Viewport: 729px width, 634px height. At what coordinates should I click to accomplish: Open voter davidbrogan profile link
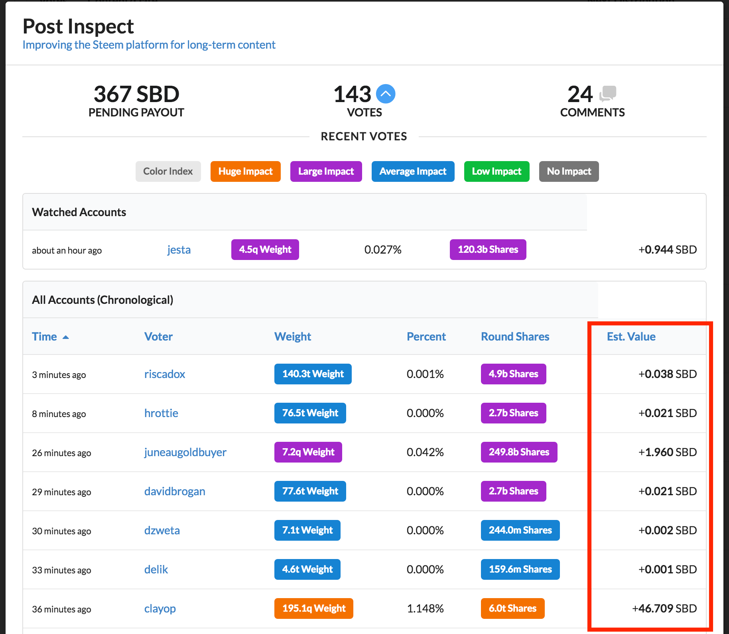click(175, 491)
